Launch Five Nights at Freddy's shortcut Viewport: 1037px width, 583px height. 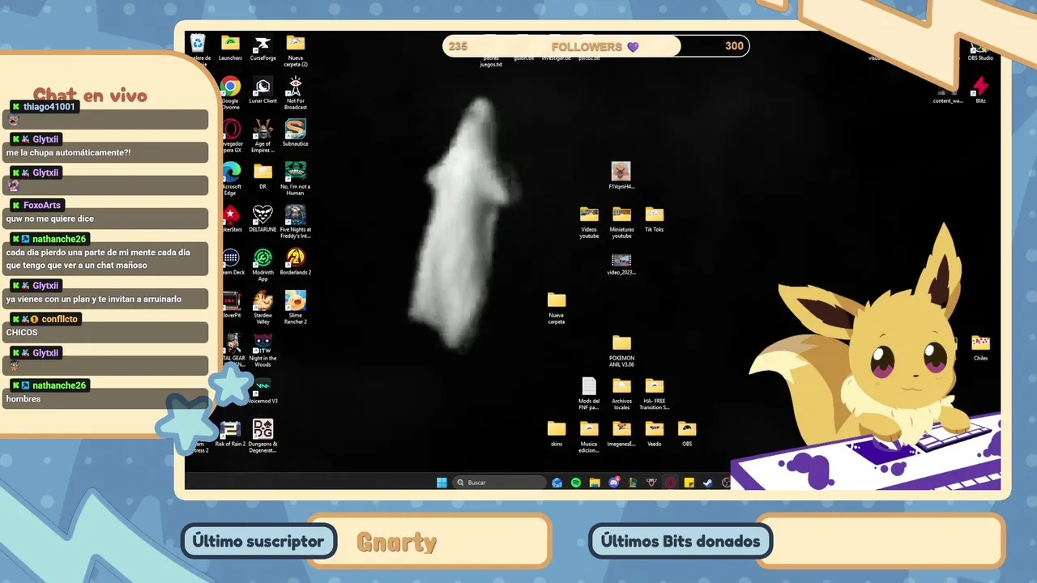(296, 222)
